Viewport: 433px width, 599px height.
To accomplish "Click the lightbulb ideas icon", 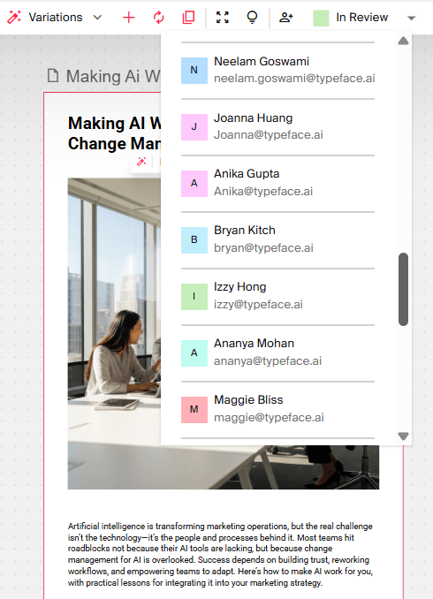I will [252, 17].
